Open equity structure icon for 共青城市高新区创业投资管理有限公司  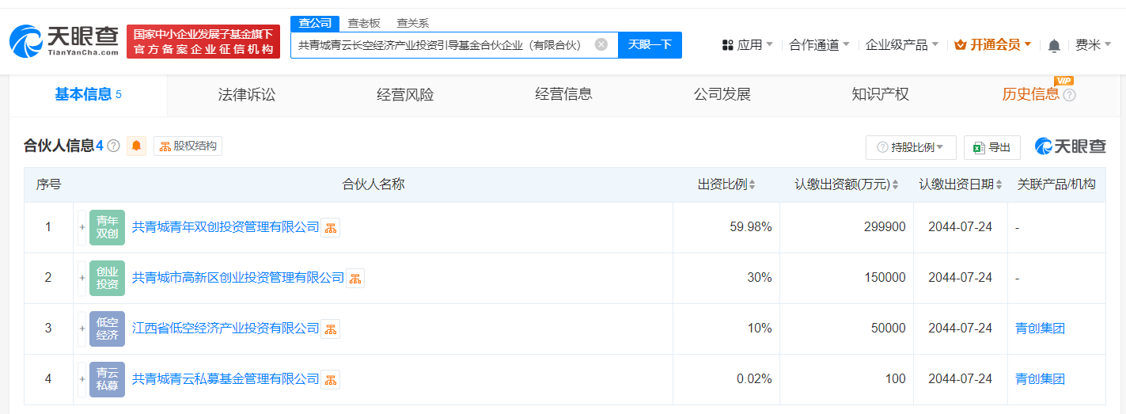click(x=355, y=278)
